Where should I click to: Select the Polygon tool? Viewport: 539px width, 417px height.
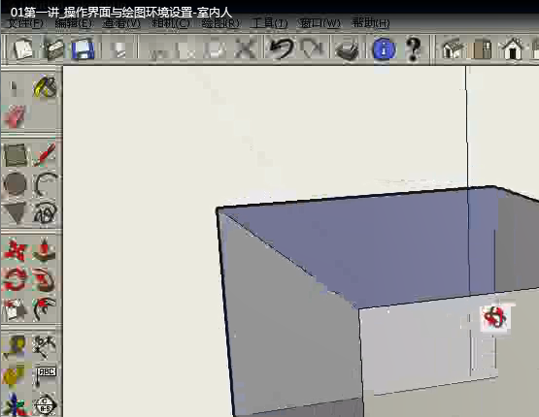(x=15, y=212)
